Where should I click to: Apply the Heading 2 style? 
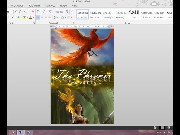(121, 14)
